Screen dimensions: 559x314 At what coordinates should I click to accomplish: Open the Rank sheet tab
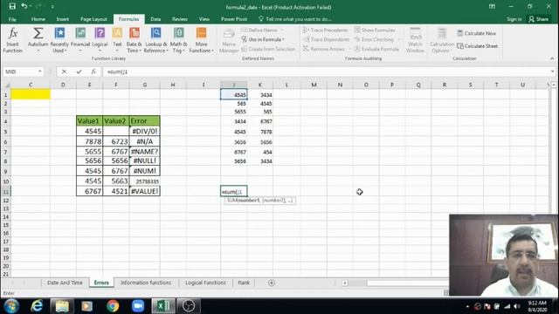pos(244,283)
